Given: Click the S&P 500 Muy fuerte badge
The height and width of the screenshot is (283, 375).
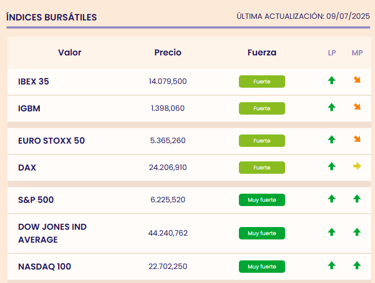Looking at the screenshot, I should 262,200.
